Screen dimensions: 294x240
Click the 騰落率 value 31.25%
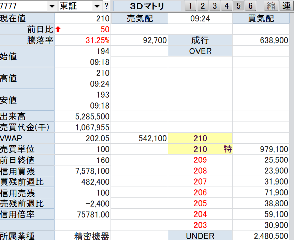[98, 40]
